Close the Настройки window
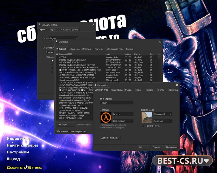The width and height of the screenshot is (217, 173). click(177, 85)
